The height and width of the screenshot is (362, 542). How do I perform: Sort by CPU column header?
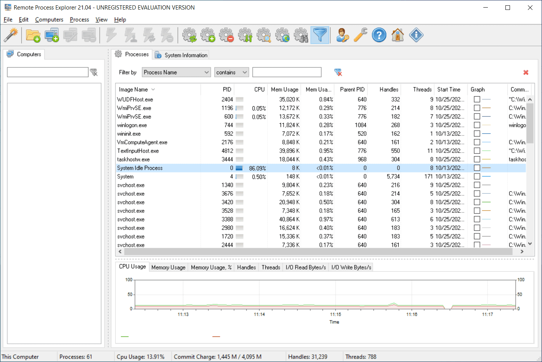tap(250, 89)
